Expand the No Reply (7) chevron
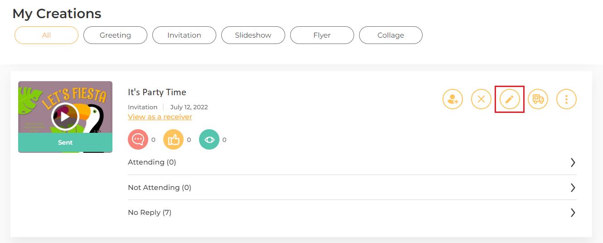This screenshot has width=603, height=243. (x=573, y=212)
